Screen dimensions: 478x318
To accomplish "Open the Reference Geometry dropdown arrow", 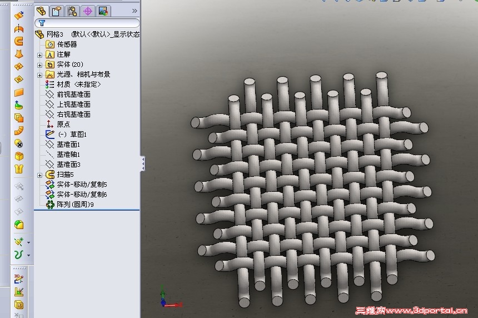I will pyautogui.click(x=29, y=243).
